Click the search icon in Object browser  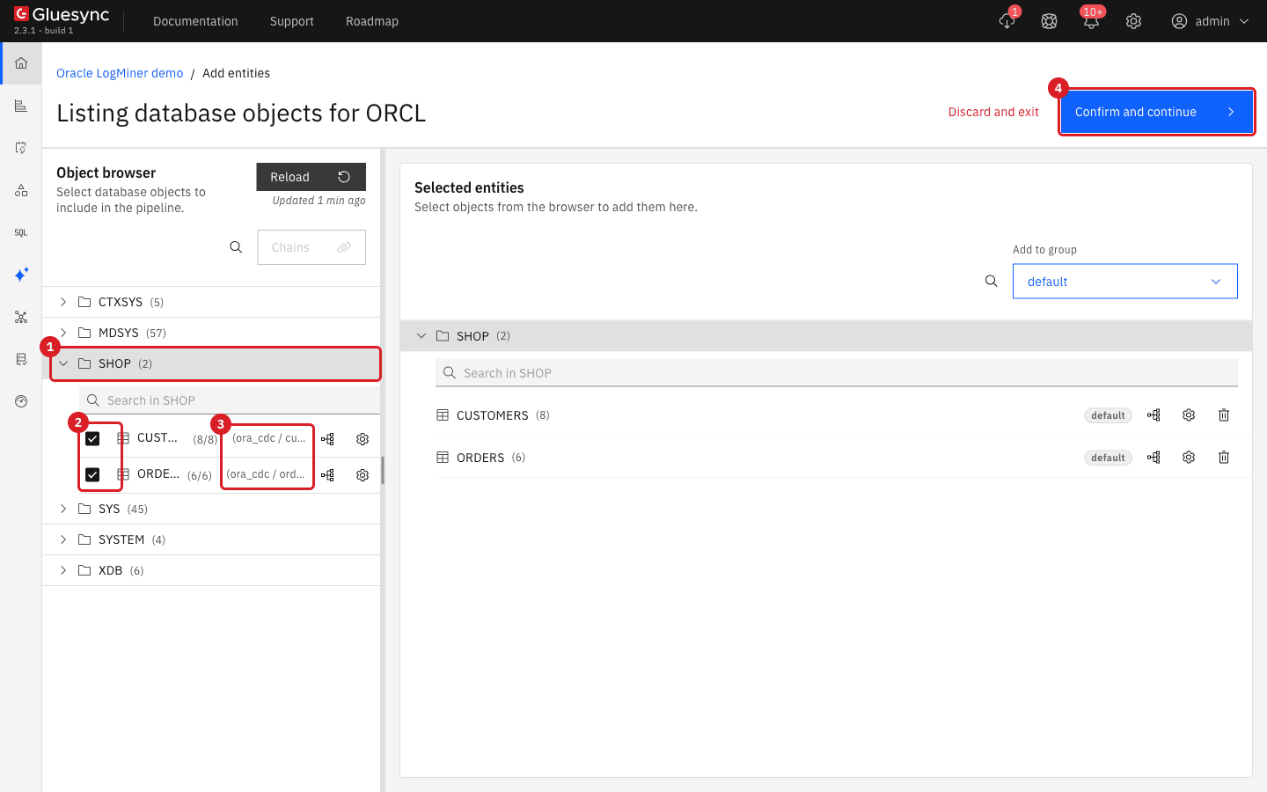(x=236, y=247)
